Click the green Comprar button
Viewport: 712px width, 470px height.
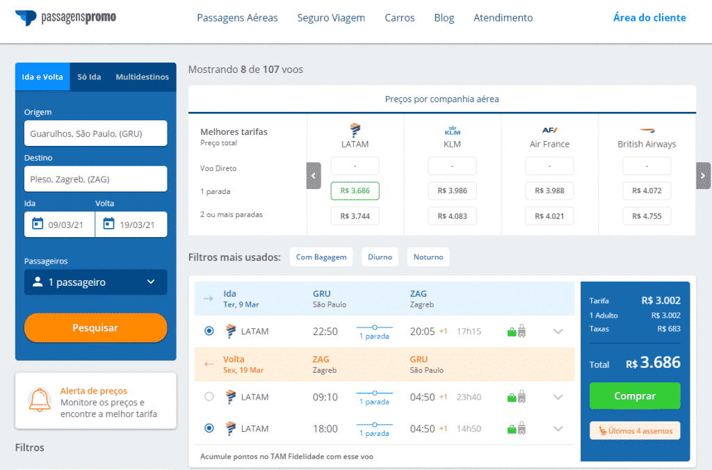635,396
